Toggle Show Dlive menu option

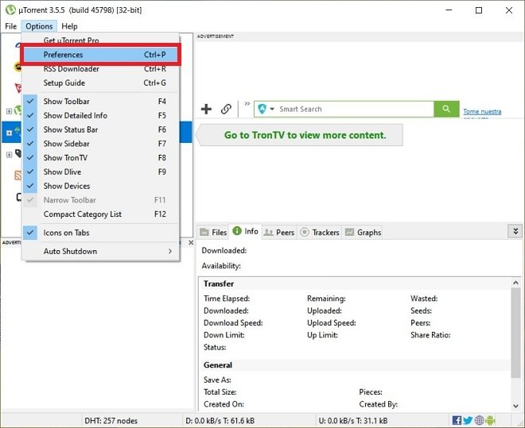point(100,172)
